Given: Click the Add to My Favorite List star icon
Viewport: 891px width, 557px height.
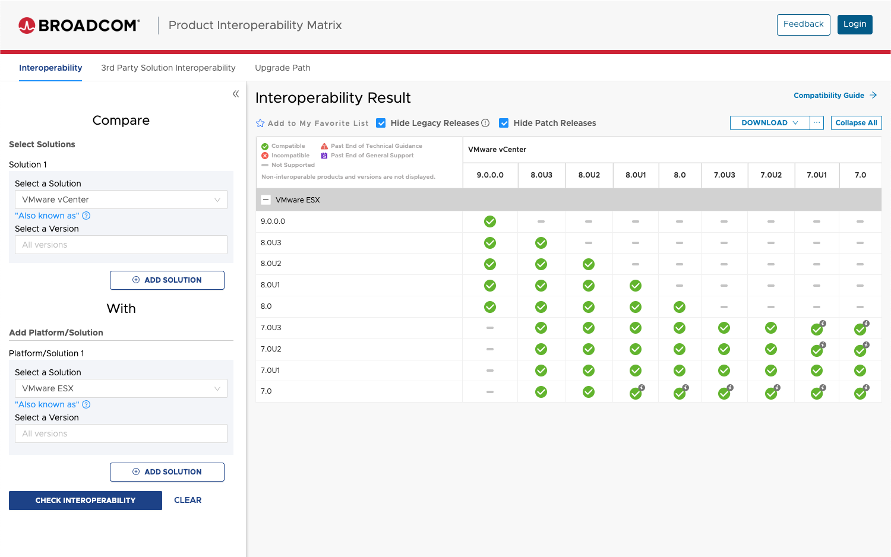Looking at the screenshot, I should tap(260, 123).
